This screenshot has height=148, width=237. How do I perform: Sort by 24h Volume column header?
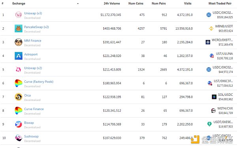pyautogui.click(x=112, y=3)
